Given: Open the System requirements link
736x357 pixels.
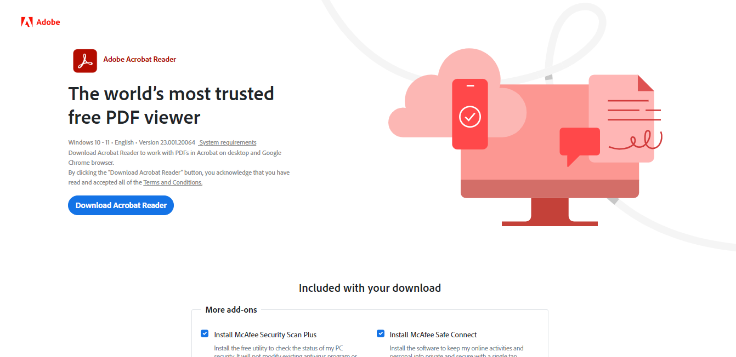Looking at the screenshot, I should pyautogui.click(x=228, y=142).
